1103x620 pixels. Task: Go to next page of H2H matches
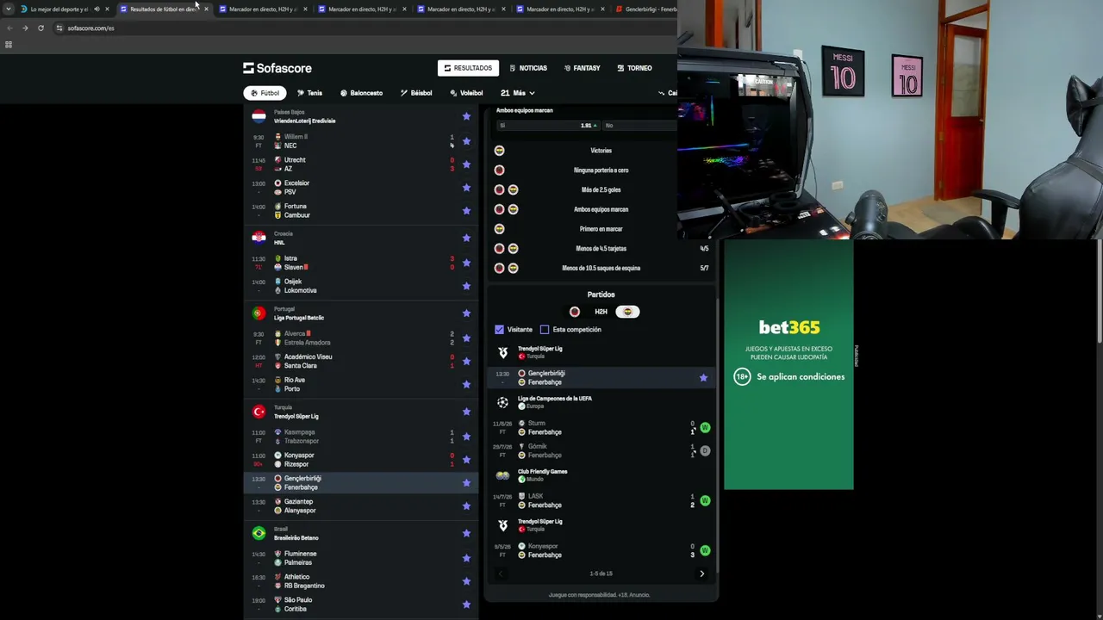(x=701, y=573)
